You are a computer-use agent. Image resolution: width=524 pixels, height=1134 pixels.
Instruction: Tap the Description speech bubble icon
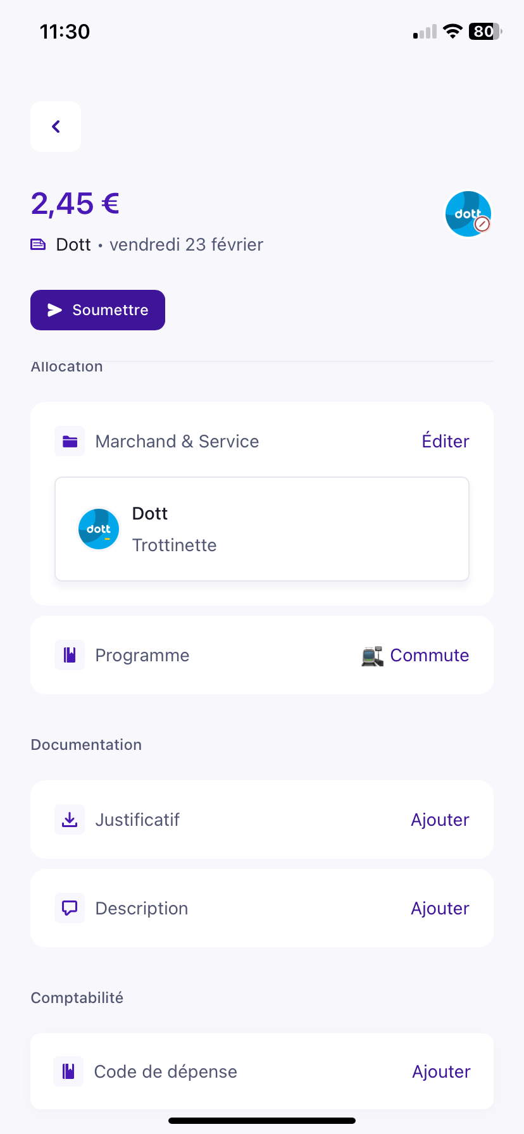pyautogui.click(x=70, y=908)
